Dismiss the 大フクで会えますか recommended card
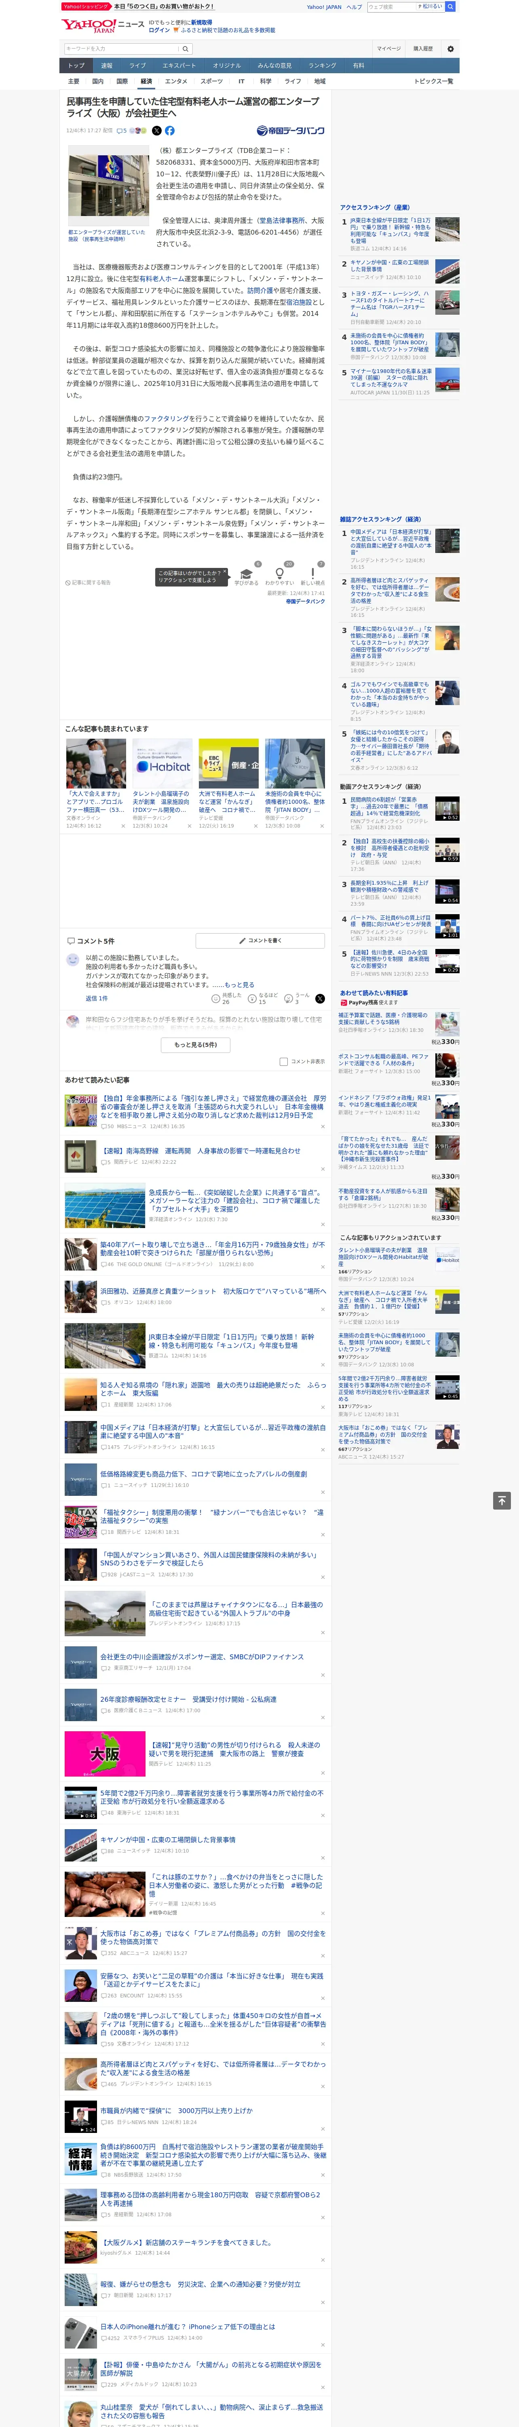This screenshot has height=2427, width=519. click(122, 826)
